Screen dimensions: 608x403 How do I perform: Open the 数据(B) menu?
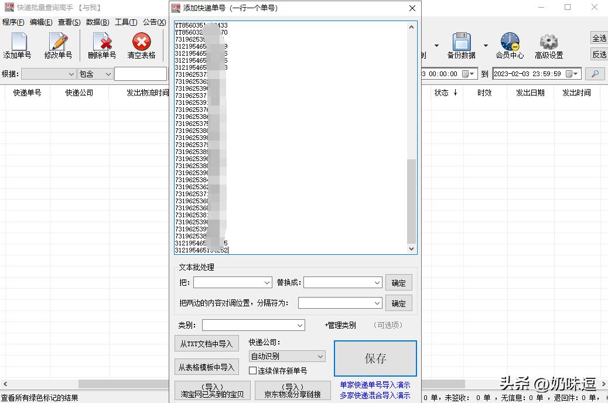[x=97, y=22]
